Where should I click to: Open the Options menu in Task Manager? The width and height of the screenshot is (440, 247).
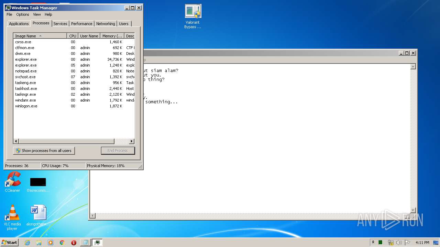point(23,14)
